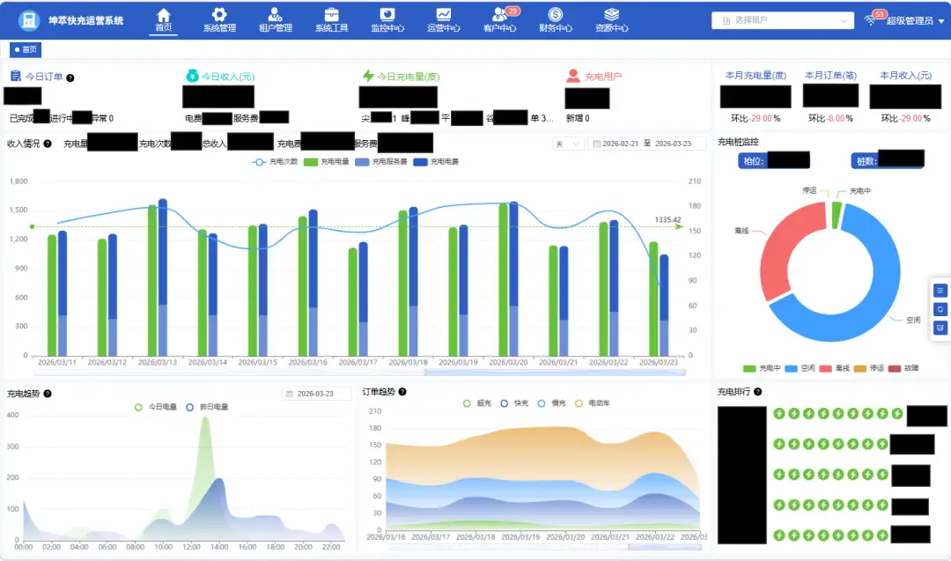
Task: Click help icon next to 今日订单
Action: 70,78
